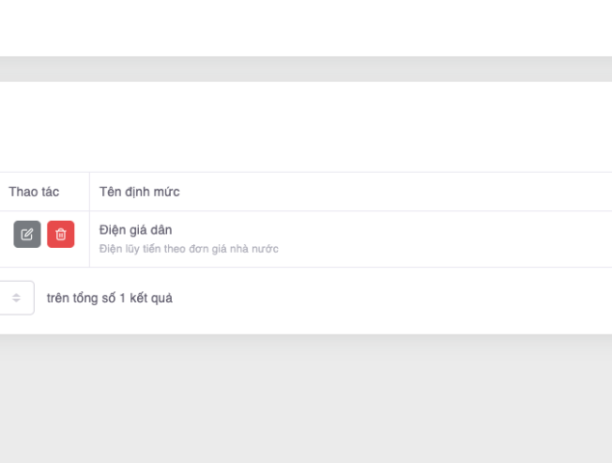The width and height of the screenshot is (612, 463).
Task: Click the description Điện lũy tiến theo đơn giá nhà nước
Action: tap(189, 249)
